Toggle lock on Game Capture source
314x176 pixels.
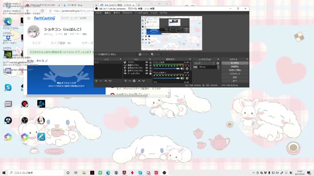151,73
